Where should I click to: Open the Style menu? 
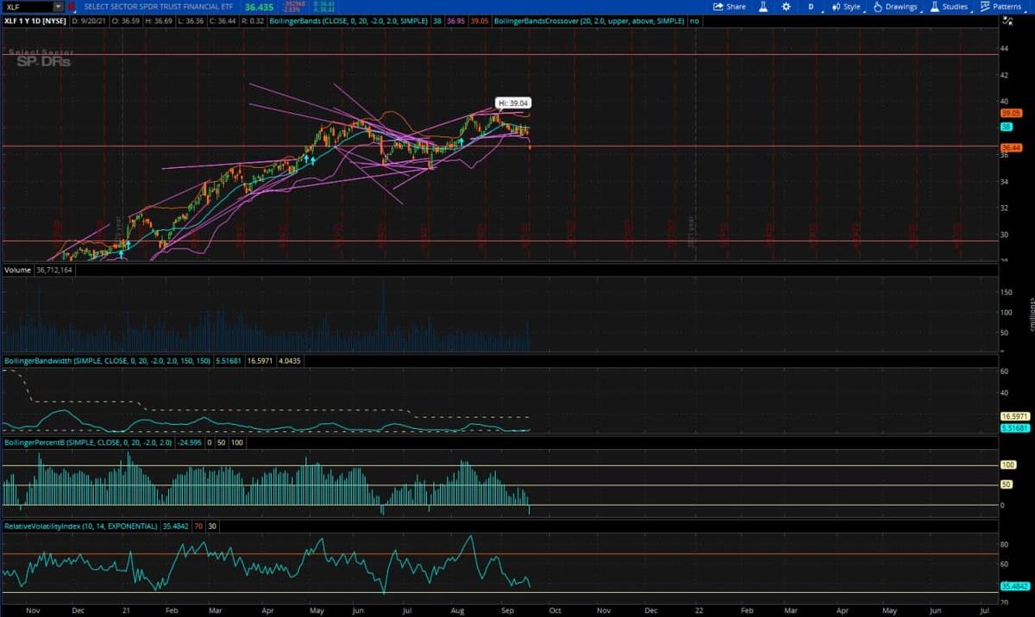click(846, 6)
